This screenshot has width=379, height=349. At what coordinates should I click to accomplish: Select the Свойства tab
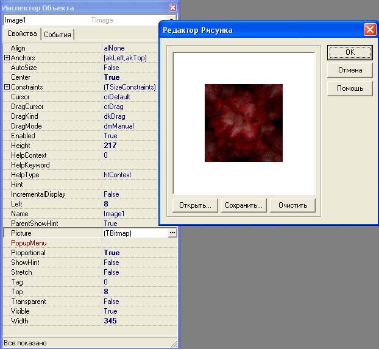point(22,33)
